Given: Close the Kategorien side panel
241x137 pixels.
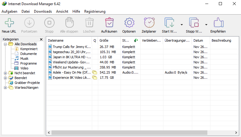Looking at the screenshot, I should (41, 39).
